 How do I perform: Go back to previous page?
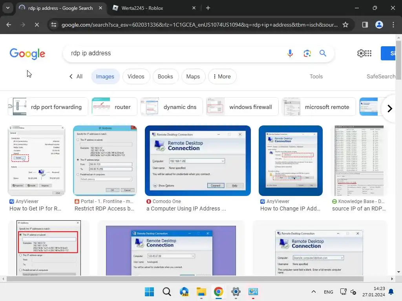9,25
